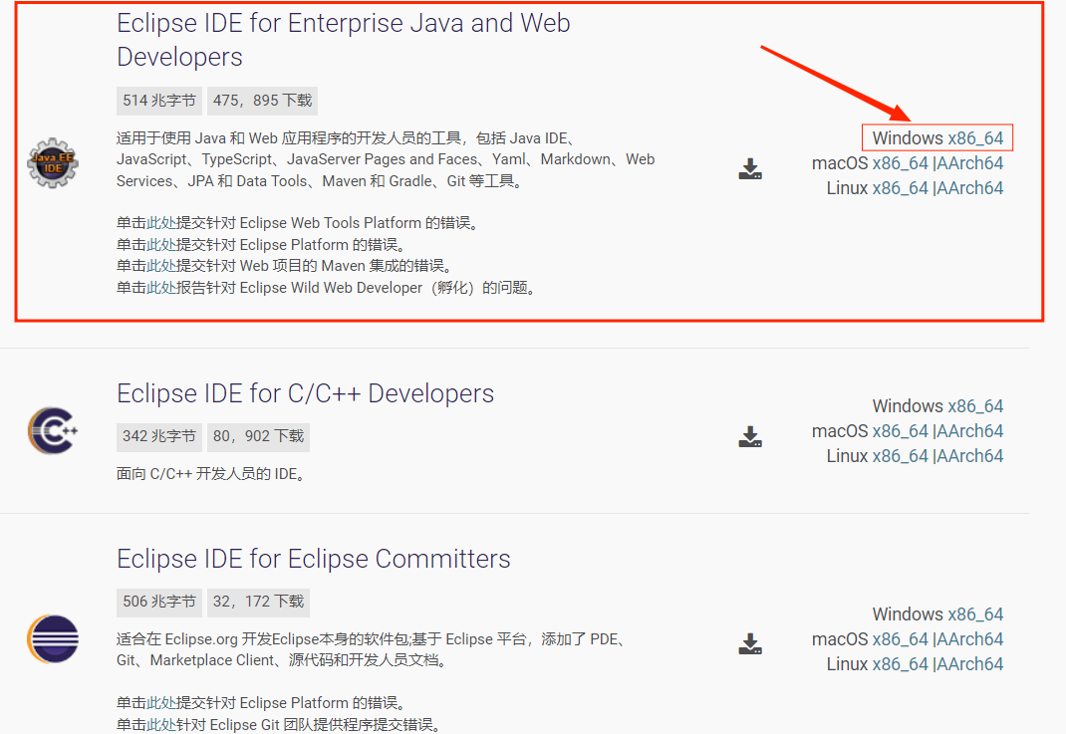Image resolution: width=1066 pixels, height=734 pixels.
Task: Open Eclipse IDE for Eclipse Committers title
Action: click(314, 559)
